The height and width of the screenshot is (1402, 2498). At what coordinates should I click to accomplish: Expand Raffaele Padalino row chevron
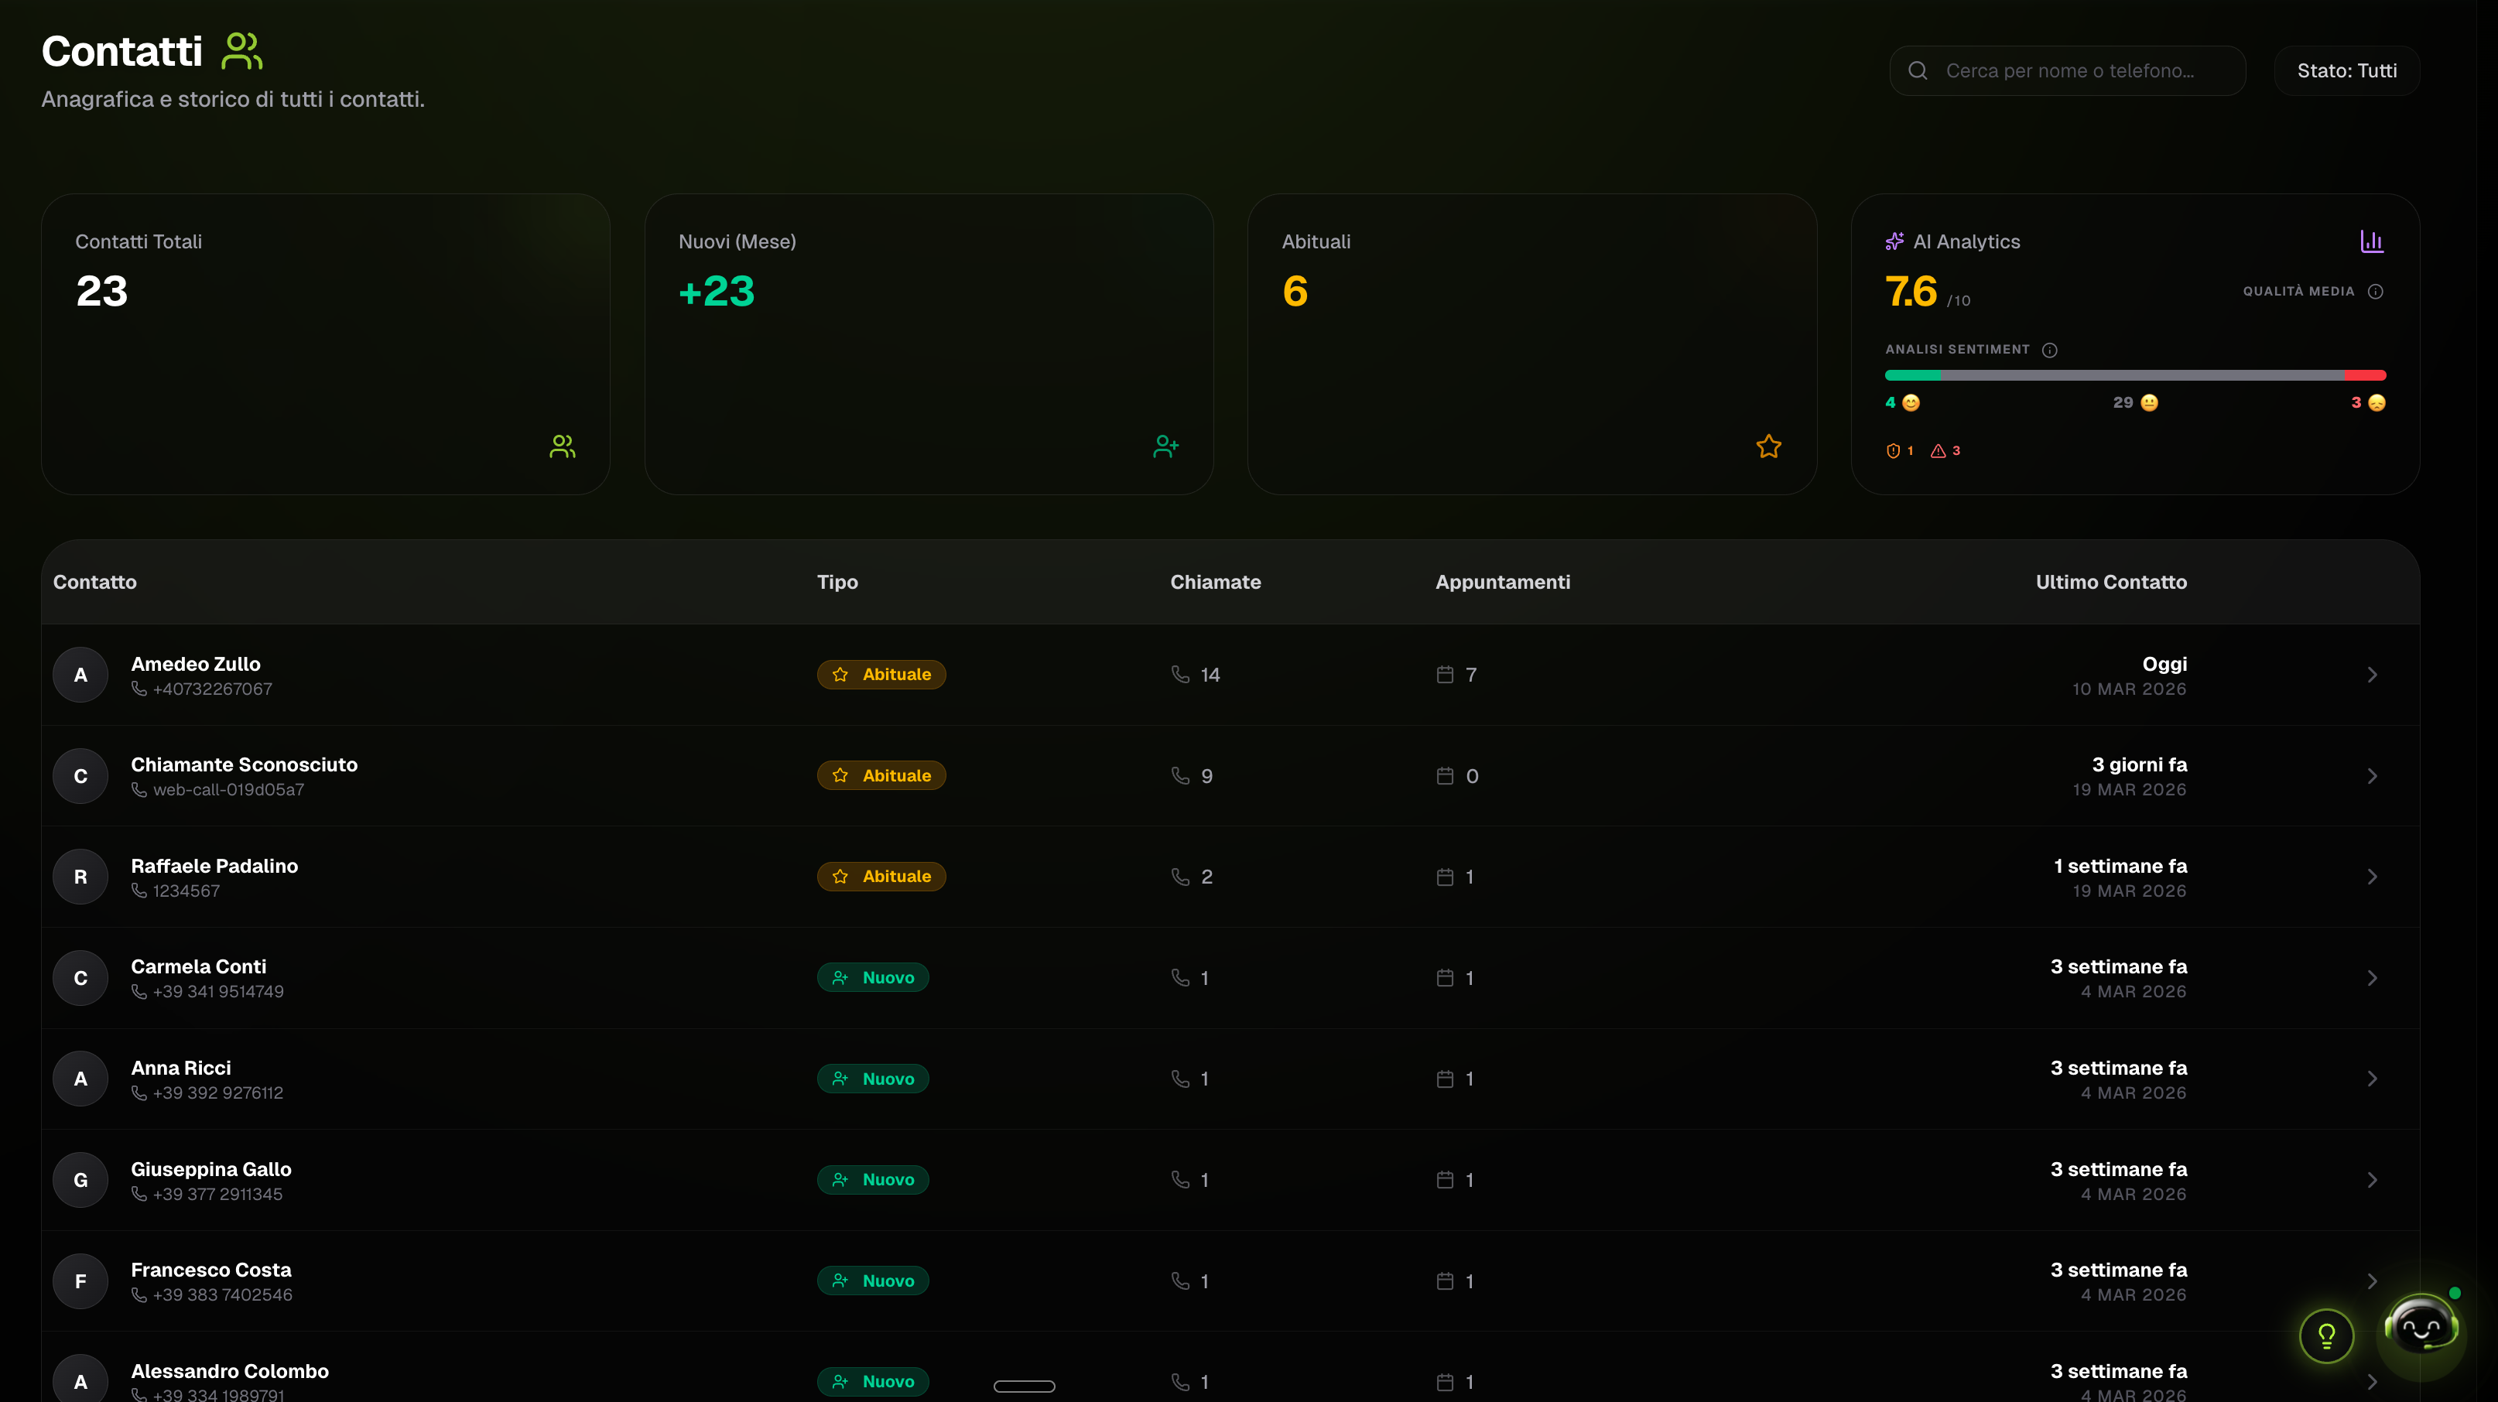click(2371, 877)
